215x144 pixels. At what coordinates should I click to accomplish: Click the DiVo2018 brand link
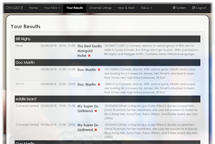(14, 8)
